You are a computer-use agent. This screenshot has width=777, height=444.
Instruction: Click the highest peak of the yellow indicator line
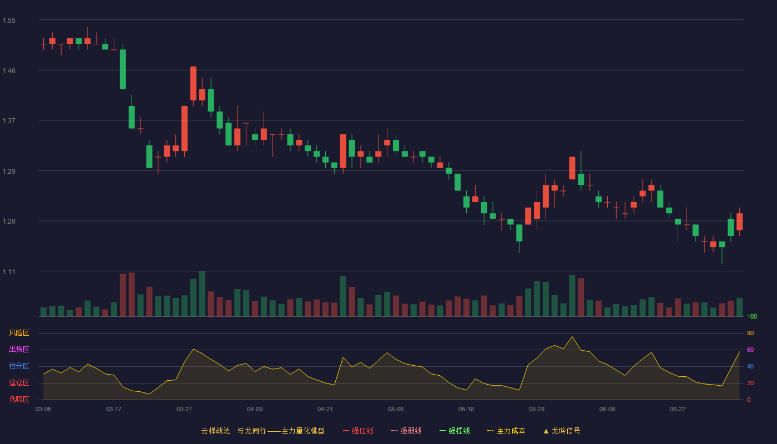[x=572, y=336]
